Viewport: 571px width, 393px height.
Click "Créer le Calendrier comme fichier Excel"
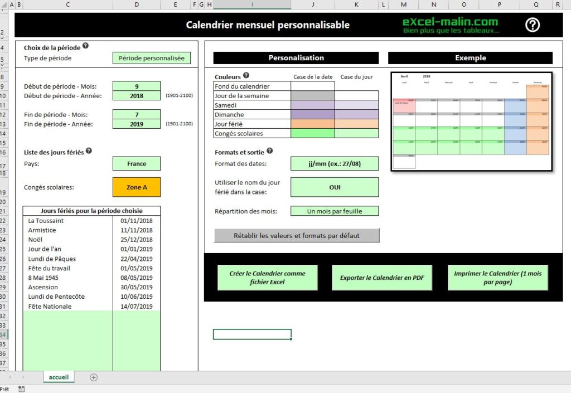coord(268,276)
